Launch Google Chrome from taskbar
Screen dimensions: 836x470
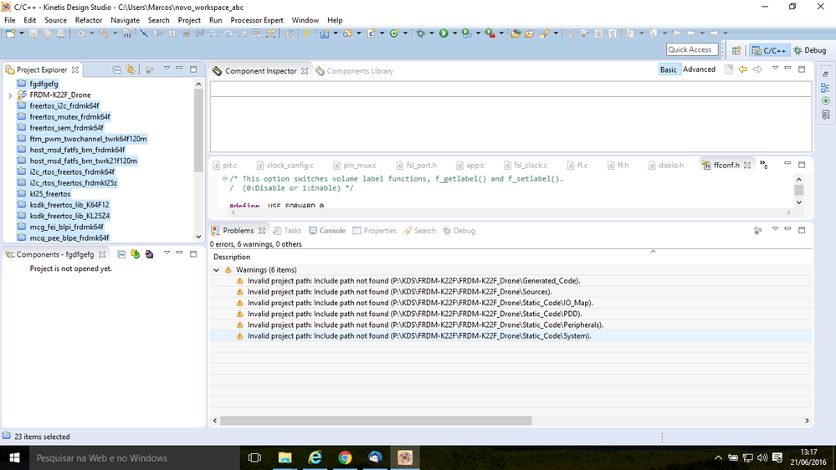click(345, 457)
